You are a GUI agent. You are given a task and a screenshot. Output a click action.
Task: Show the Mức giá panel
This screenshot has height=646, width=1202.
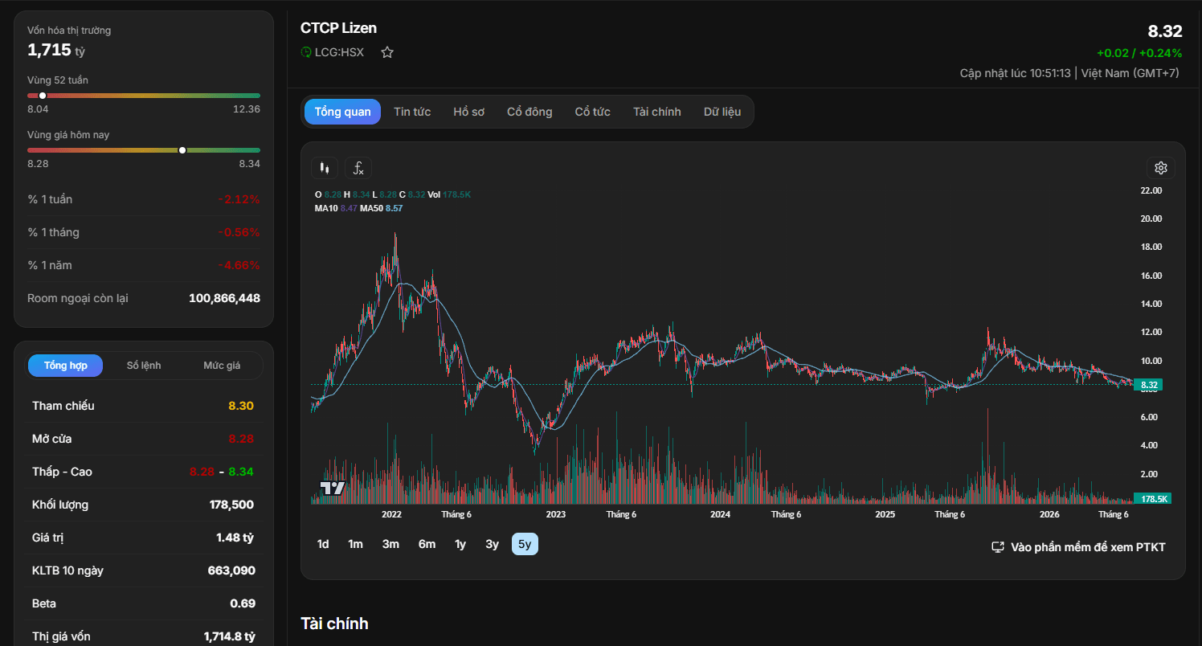tap(222, 366)
